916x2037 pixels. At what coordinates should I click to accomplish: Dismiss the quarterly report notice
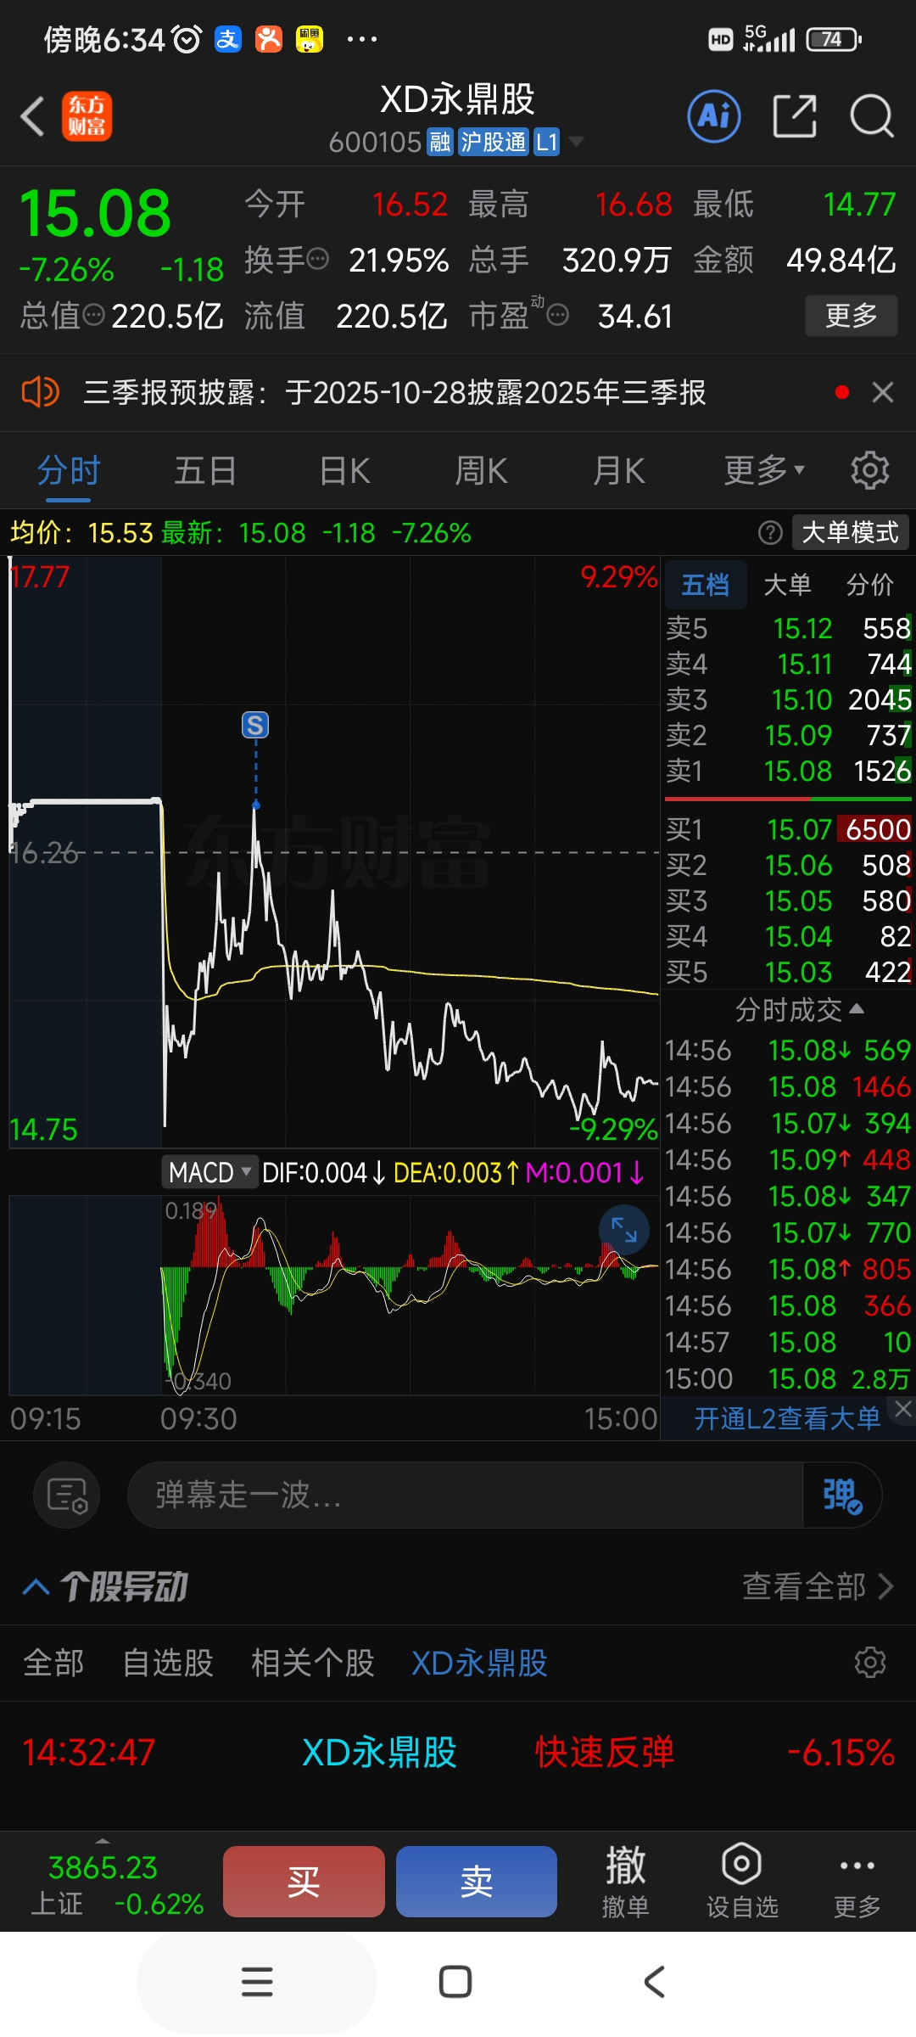coord(883,392)
